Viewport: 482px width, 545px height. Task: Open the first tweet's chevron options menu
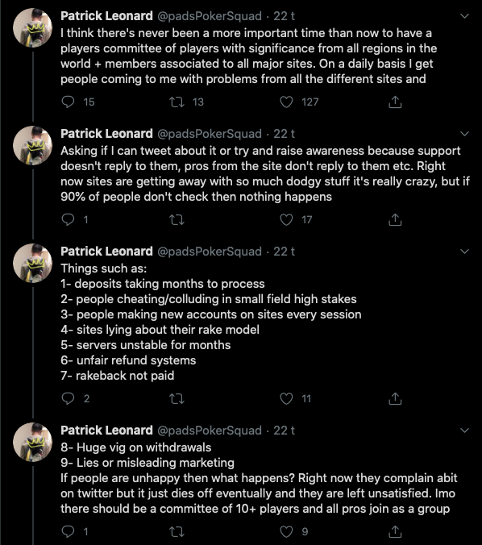tap(464, 16)
